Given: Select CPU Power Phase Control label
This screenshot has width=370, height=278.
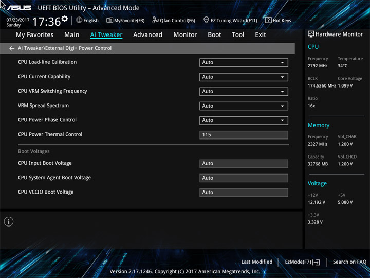Looking at the screenshot, I should [47, 120].
